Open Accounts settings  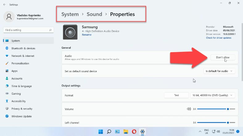28,79
